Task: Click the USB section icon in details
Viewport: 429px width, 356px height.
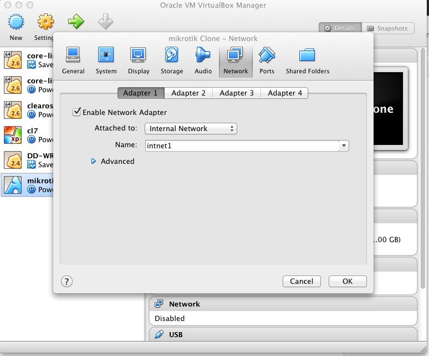Action: coord(159,334)
